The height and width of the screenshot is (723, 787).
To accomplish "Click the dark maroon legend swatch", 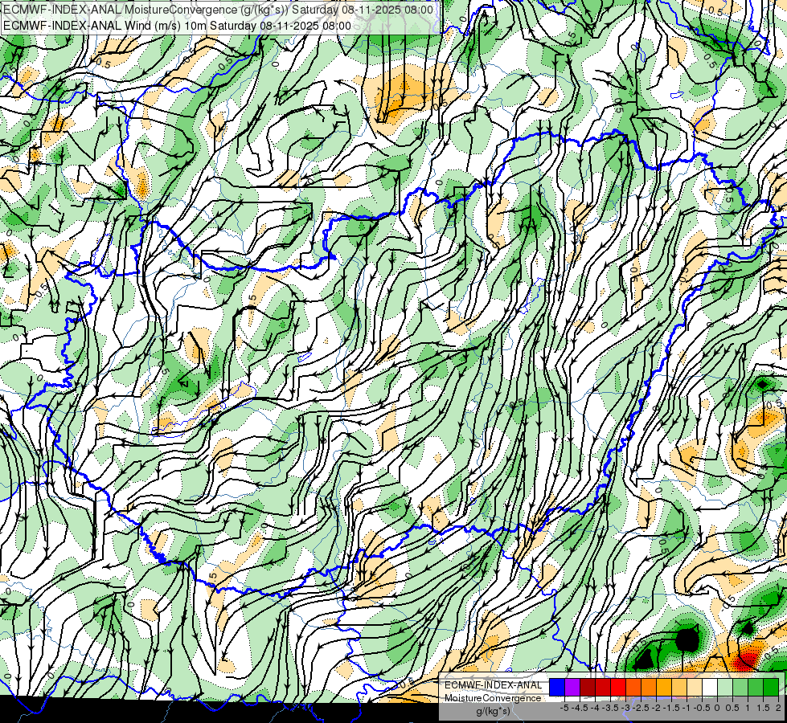I will 588,688.
